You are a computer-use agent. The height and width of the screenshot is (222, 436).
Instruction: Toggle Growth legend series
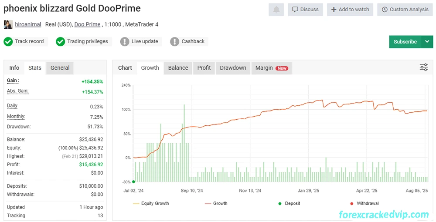click(216, 203)
